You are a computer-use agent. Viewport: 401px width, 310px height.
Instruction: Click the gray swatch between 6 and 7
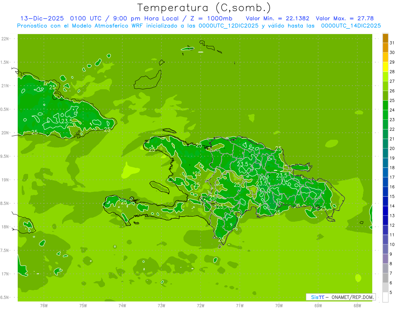point(385,278)
